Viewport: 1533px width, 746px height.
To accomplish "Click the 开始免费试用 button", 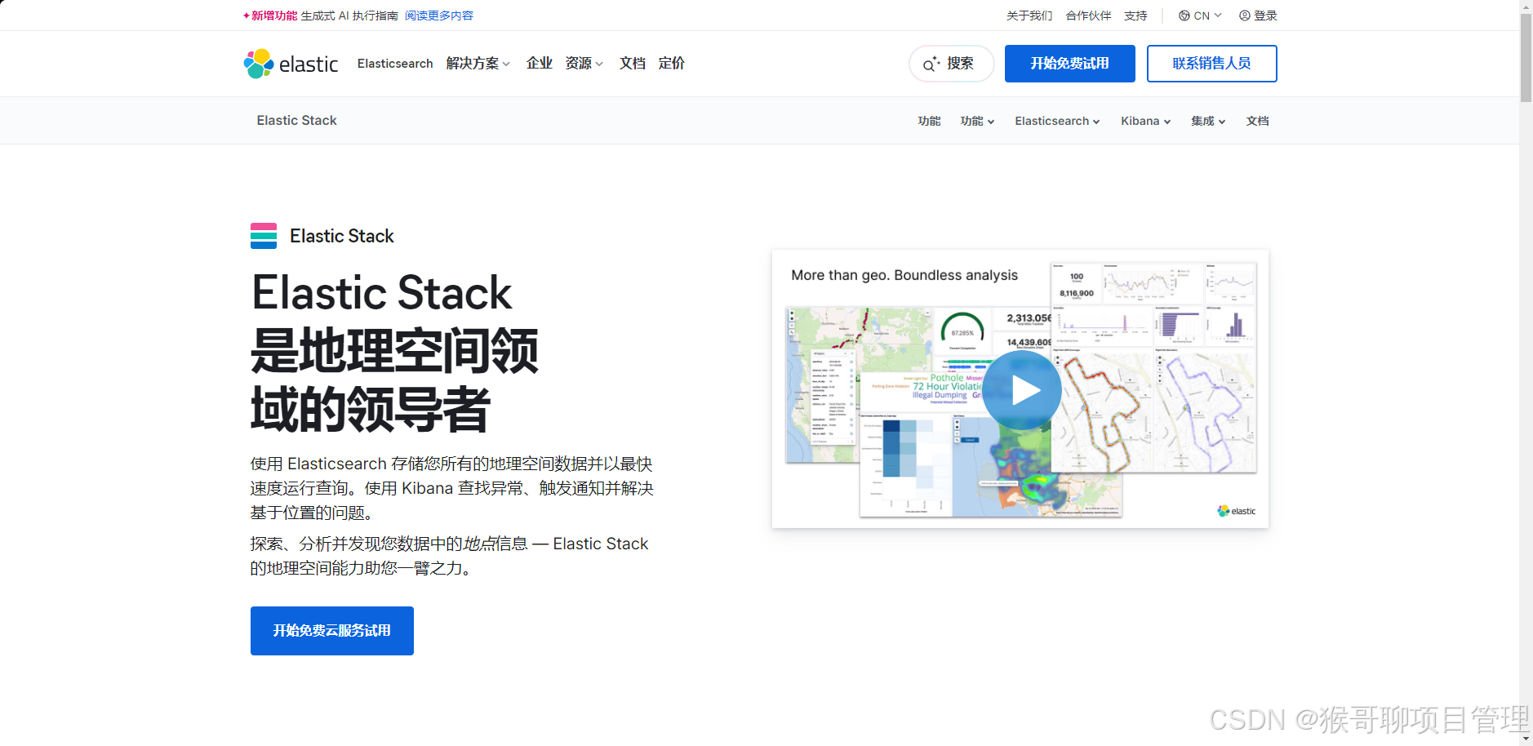I will point(1069,64).
